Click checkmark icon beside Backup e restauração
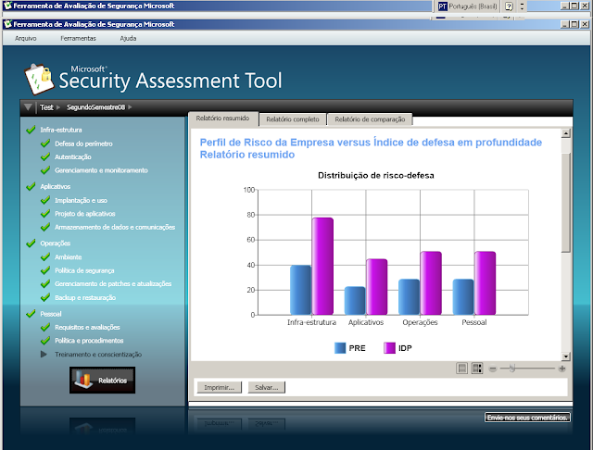The height and width of the screenshot is (450, 593). [x=45, y=297]
